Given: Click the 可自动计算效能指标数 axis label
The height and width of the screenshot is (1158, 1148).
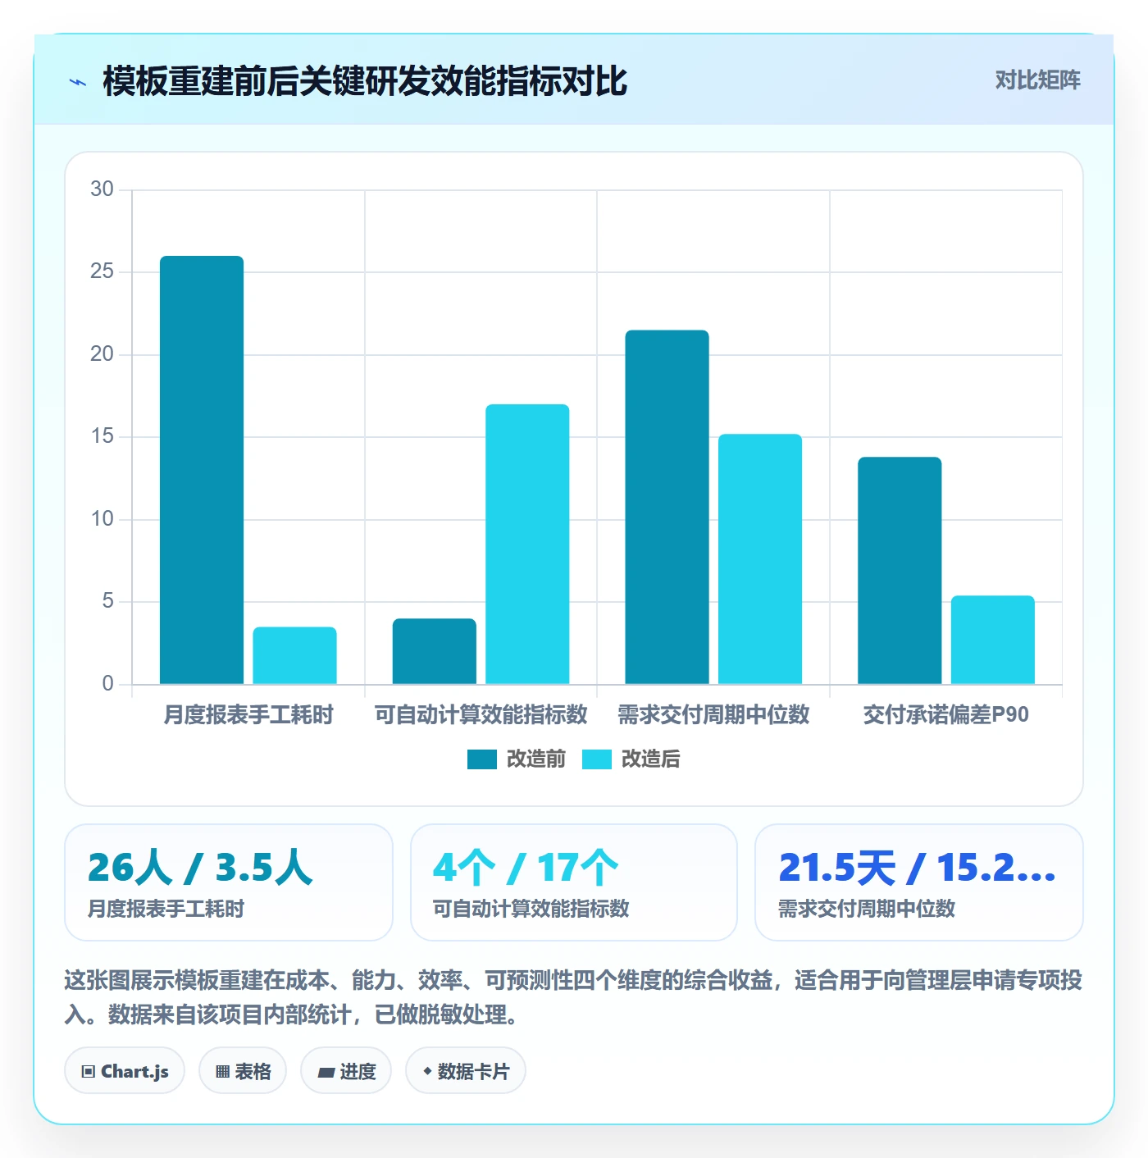Looking at the screenshot, I should 481,715.
